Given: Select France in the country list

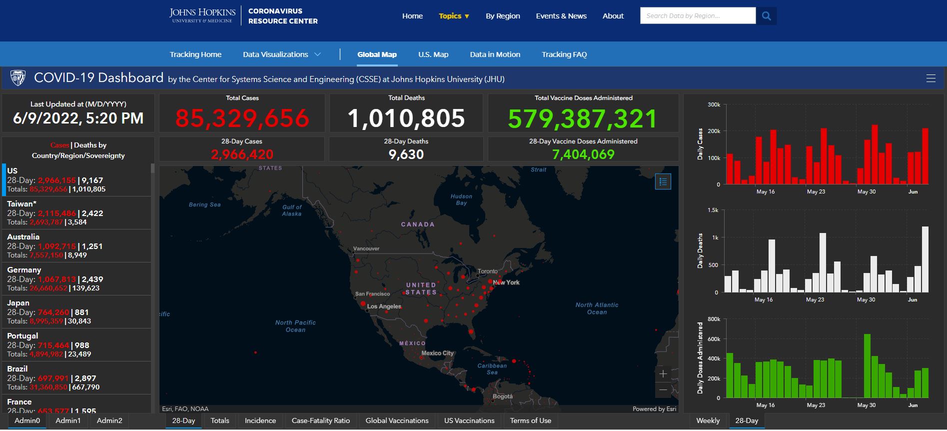Looking at the screenshot, I should 76,404.
